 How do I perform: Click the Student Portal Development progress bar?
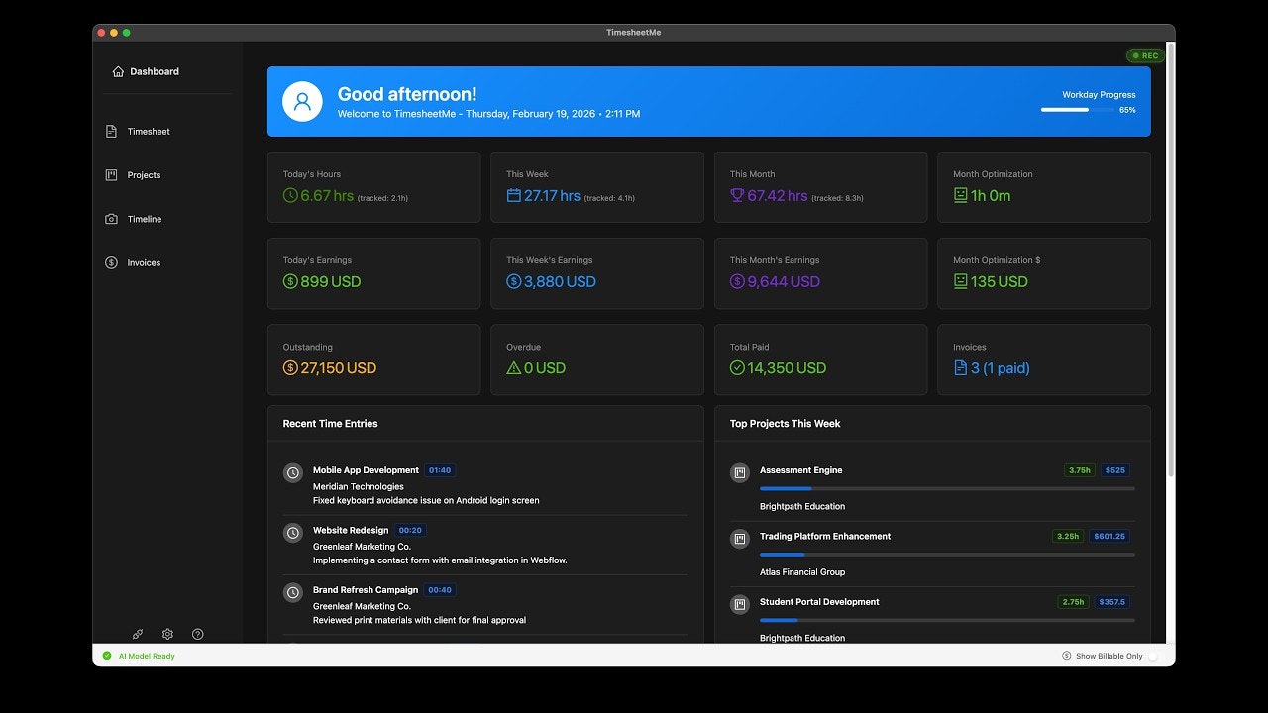pos(947,620)
